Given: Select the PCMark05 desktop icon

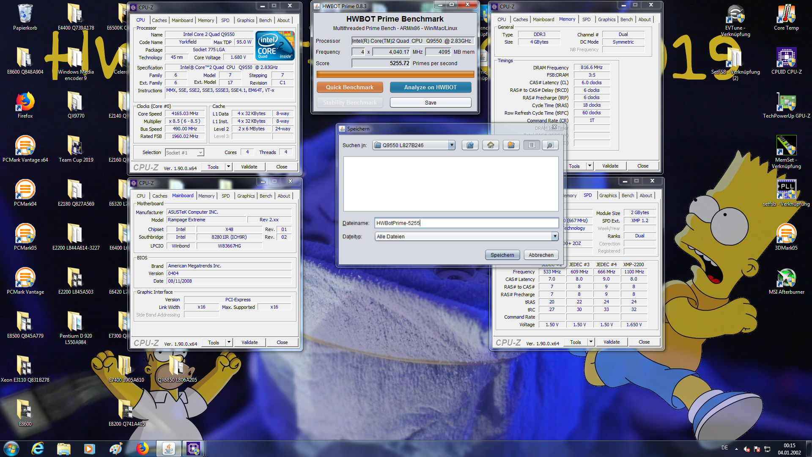Looking at the screenshot, I should click(25, 237).
